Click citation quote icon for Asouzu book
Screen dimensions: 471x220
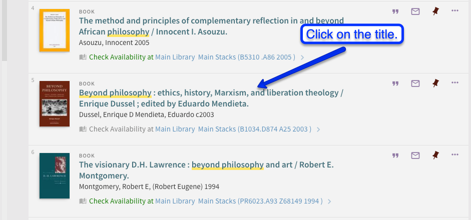point(395,11)
